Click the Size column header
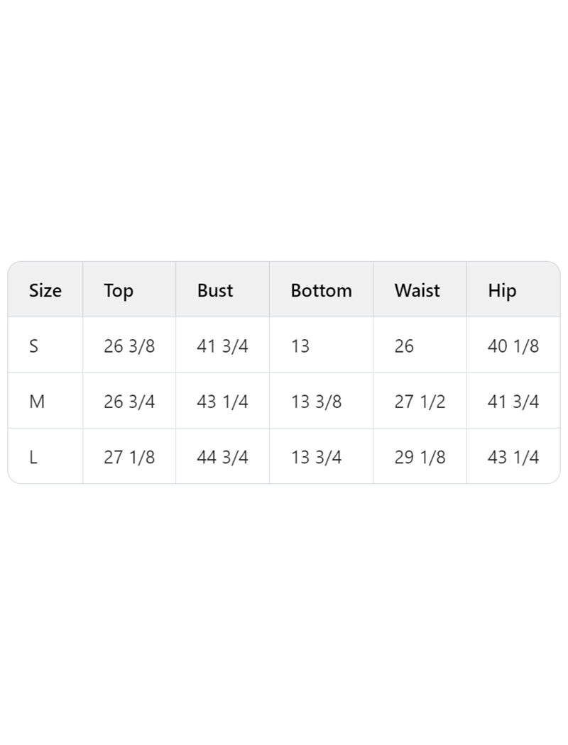 45,290
